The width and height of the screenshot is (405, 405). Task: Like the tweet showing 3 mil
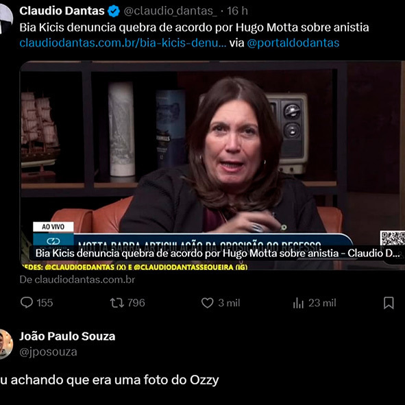[x=207, y=303]
